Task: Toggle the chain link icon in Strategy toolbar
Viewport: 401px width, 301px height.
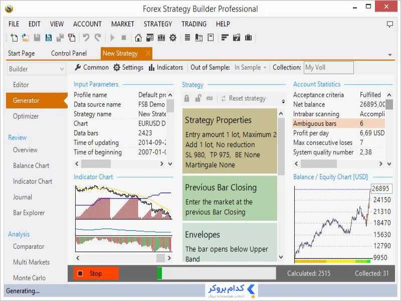Action: point(210,98)
